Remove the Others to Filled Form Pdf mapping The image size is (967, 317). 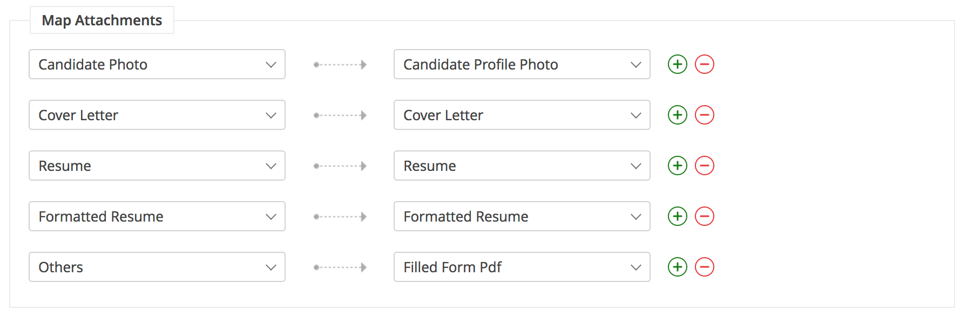[x=704, y=267]
